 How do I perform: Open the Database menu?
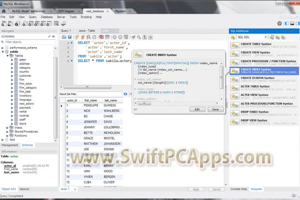[x=47, y=17]
